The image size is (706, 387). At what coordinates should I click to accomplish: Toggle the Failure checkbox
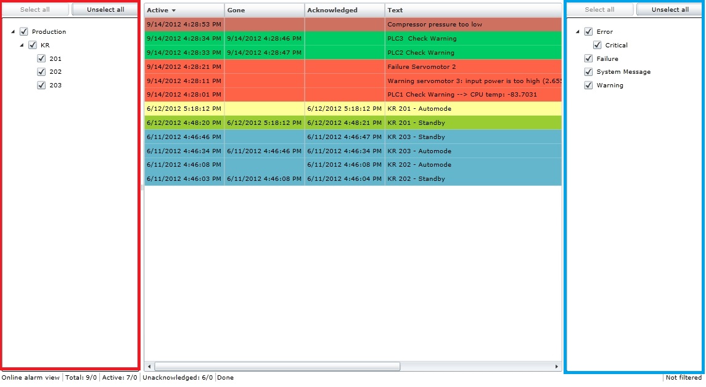(x=588, y=58)
